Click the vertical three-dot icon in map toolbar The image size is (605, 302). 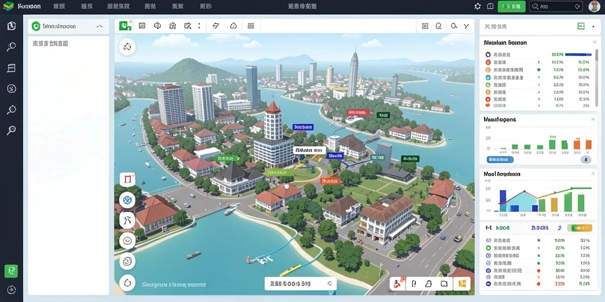(x=199, y=26)
